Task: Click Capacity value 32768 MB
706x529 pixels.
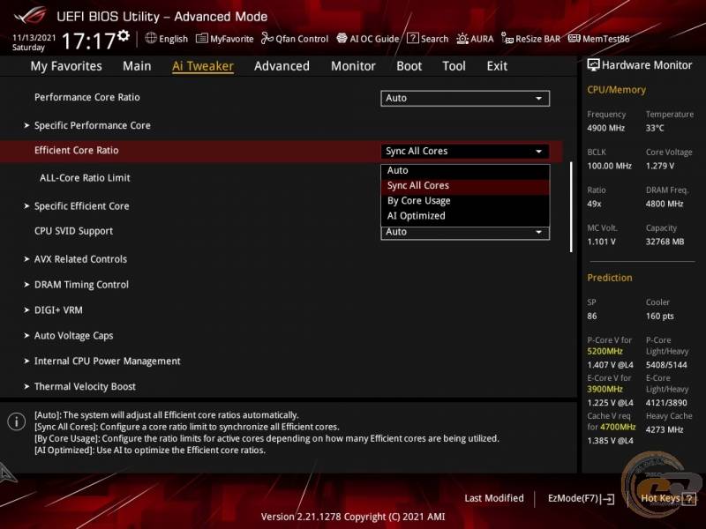Action: 665,242
